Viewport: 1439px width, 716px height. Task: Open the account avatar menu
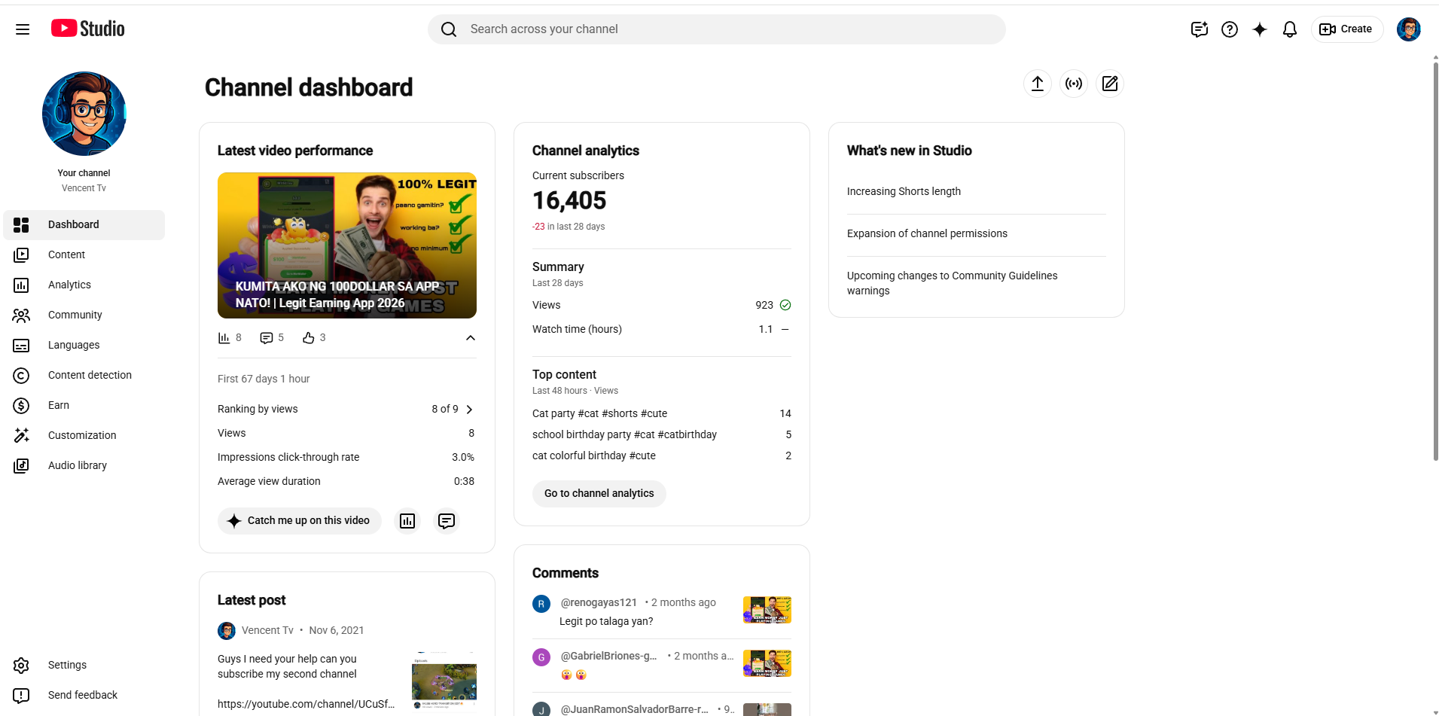1409,29
